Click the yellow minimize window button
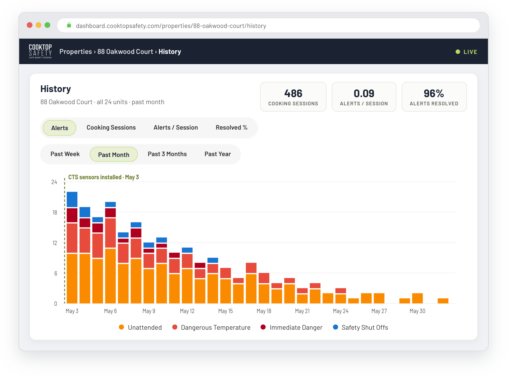This screenshot has width=508, height=376. pyautogui.click(x=39, y=25)
